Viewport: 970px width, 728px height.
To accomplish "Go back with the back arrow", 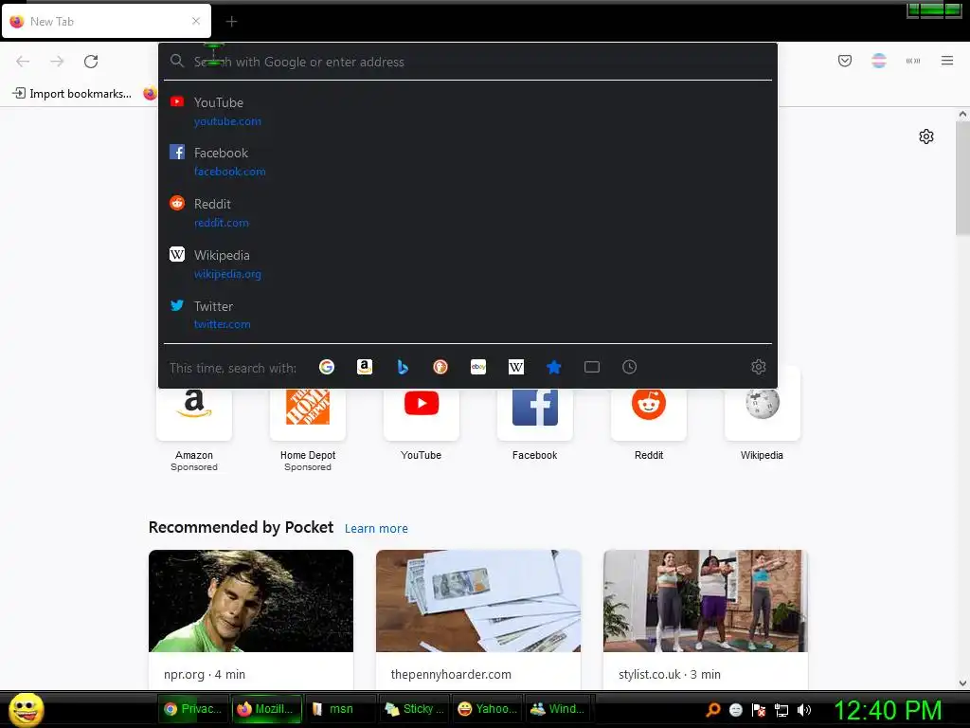I will [23, 62].
